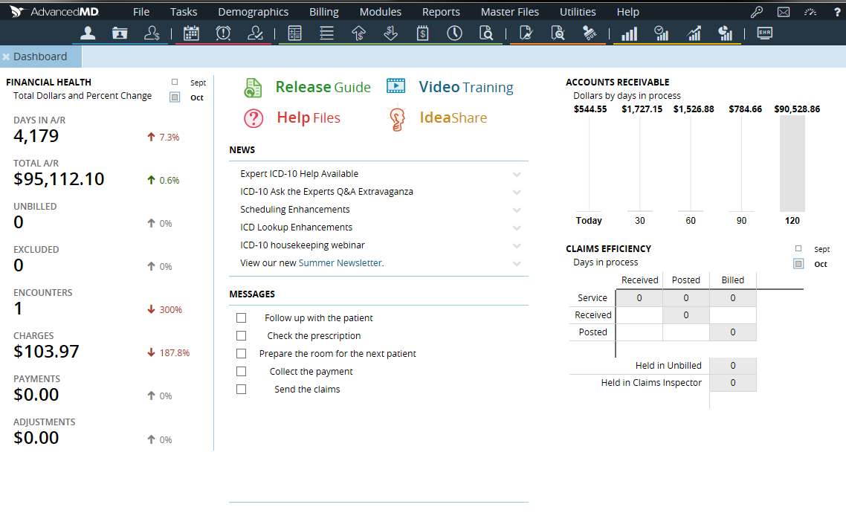Open the calculator charge entry icon
846x513 pixels.
[294, 33]
